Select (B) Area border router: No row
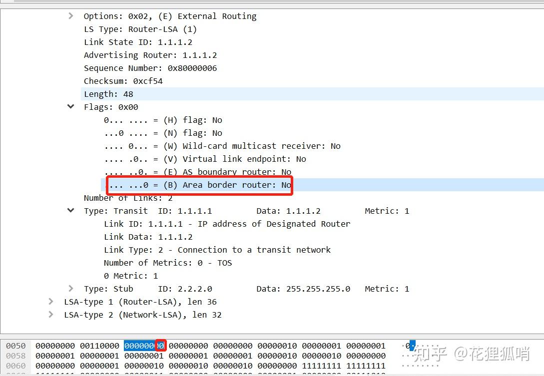 point(322,185)
